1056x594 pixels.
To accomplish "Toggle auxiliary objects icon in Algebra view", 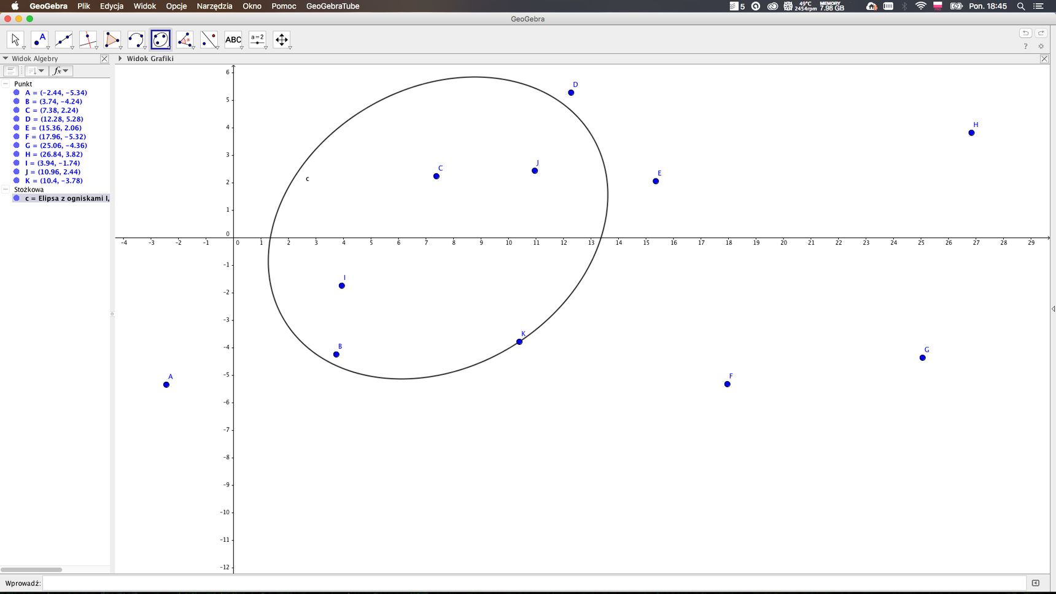I will click(10, 71).
